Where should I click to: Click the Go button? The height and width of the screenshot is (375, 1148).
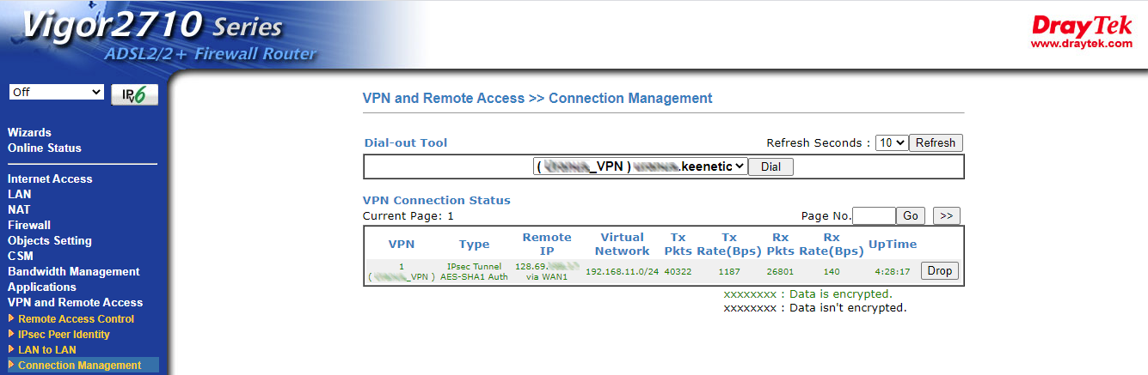point(911,215)
